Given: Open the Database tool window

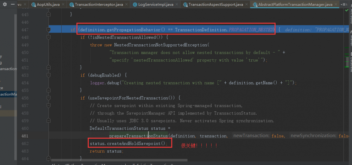Looking at the screenshot, I should pyautogui.click(x=350, y=62).
